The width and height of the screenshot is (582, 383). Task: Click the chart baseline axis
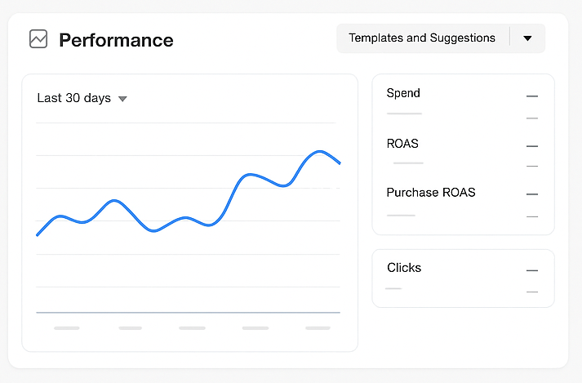[188, 313]
